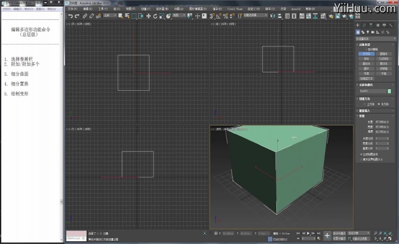Viewport: 399px width, 244px height.
Task: Select the Cube creation method radio
Action: tap(365, 104)
